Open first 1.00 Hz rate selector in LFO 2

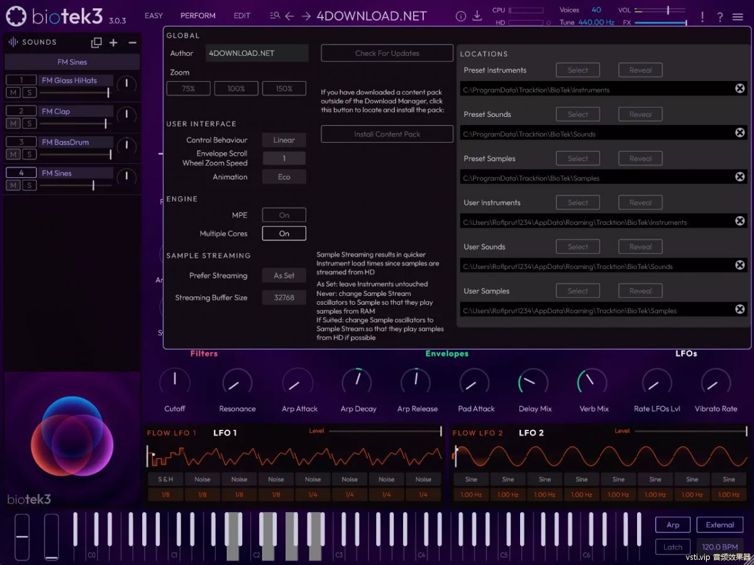click(x=471, y=495)
